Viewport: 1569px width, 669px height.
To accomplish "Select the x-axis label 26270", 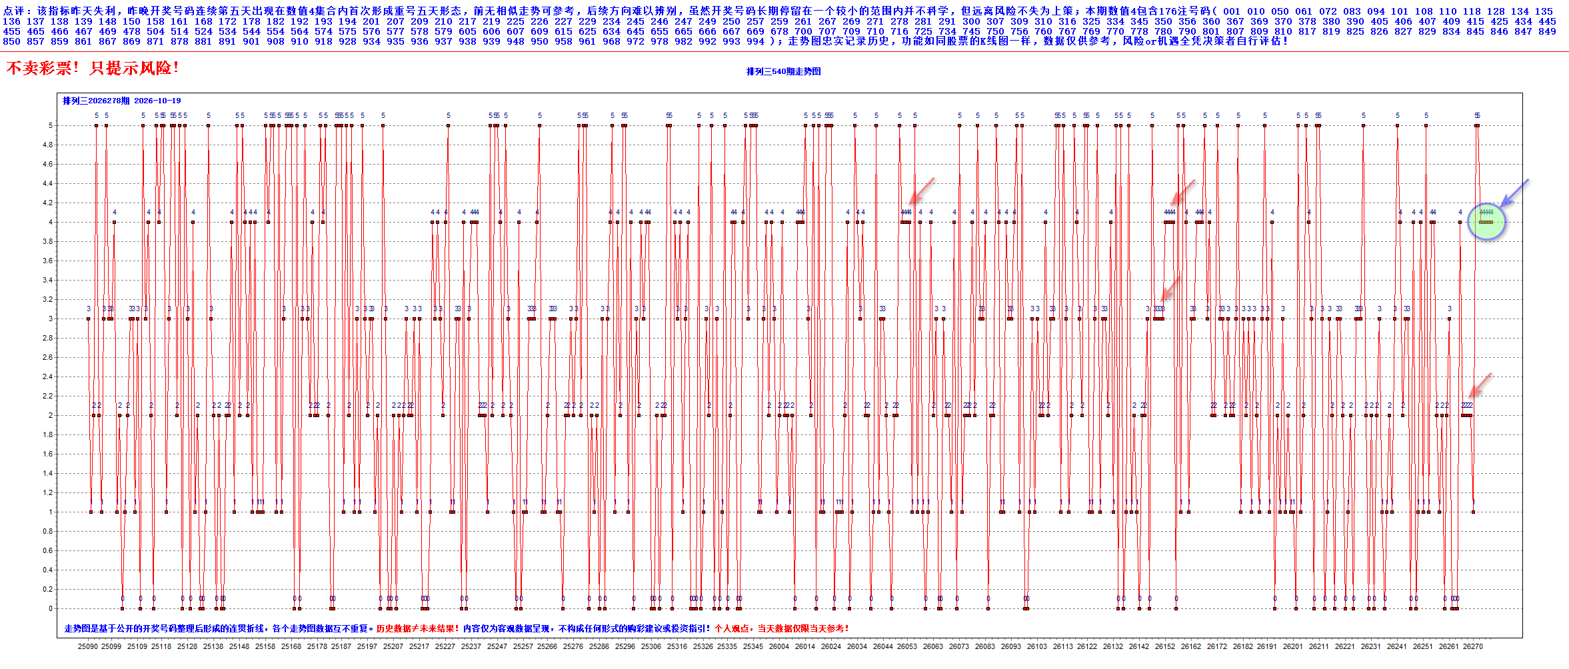I will click(1472, 646).
